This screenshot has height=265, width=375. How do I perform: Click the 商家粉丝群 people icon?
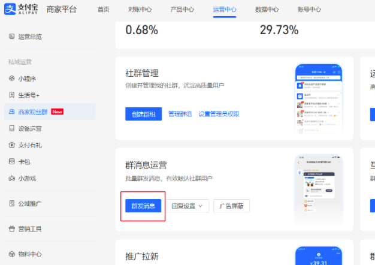coord(12,112)
